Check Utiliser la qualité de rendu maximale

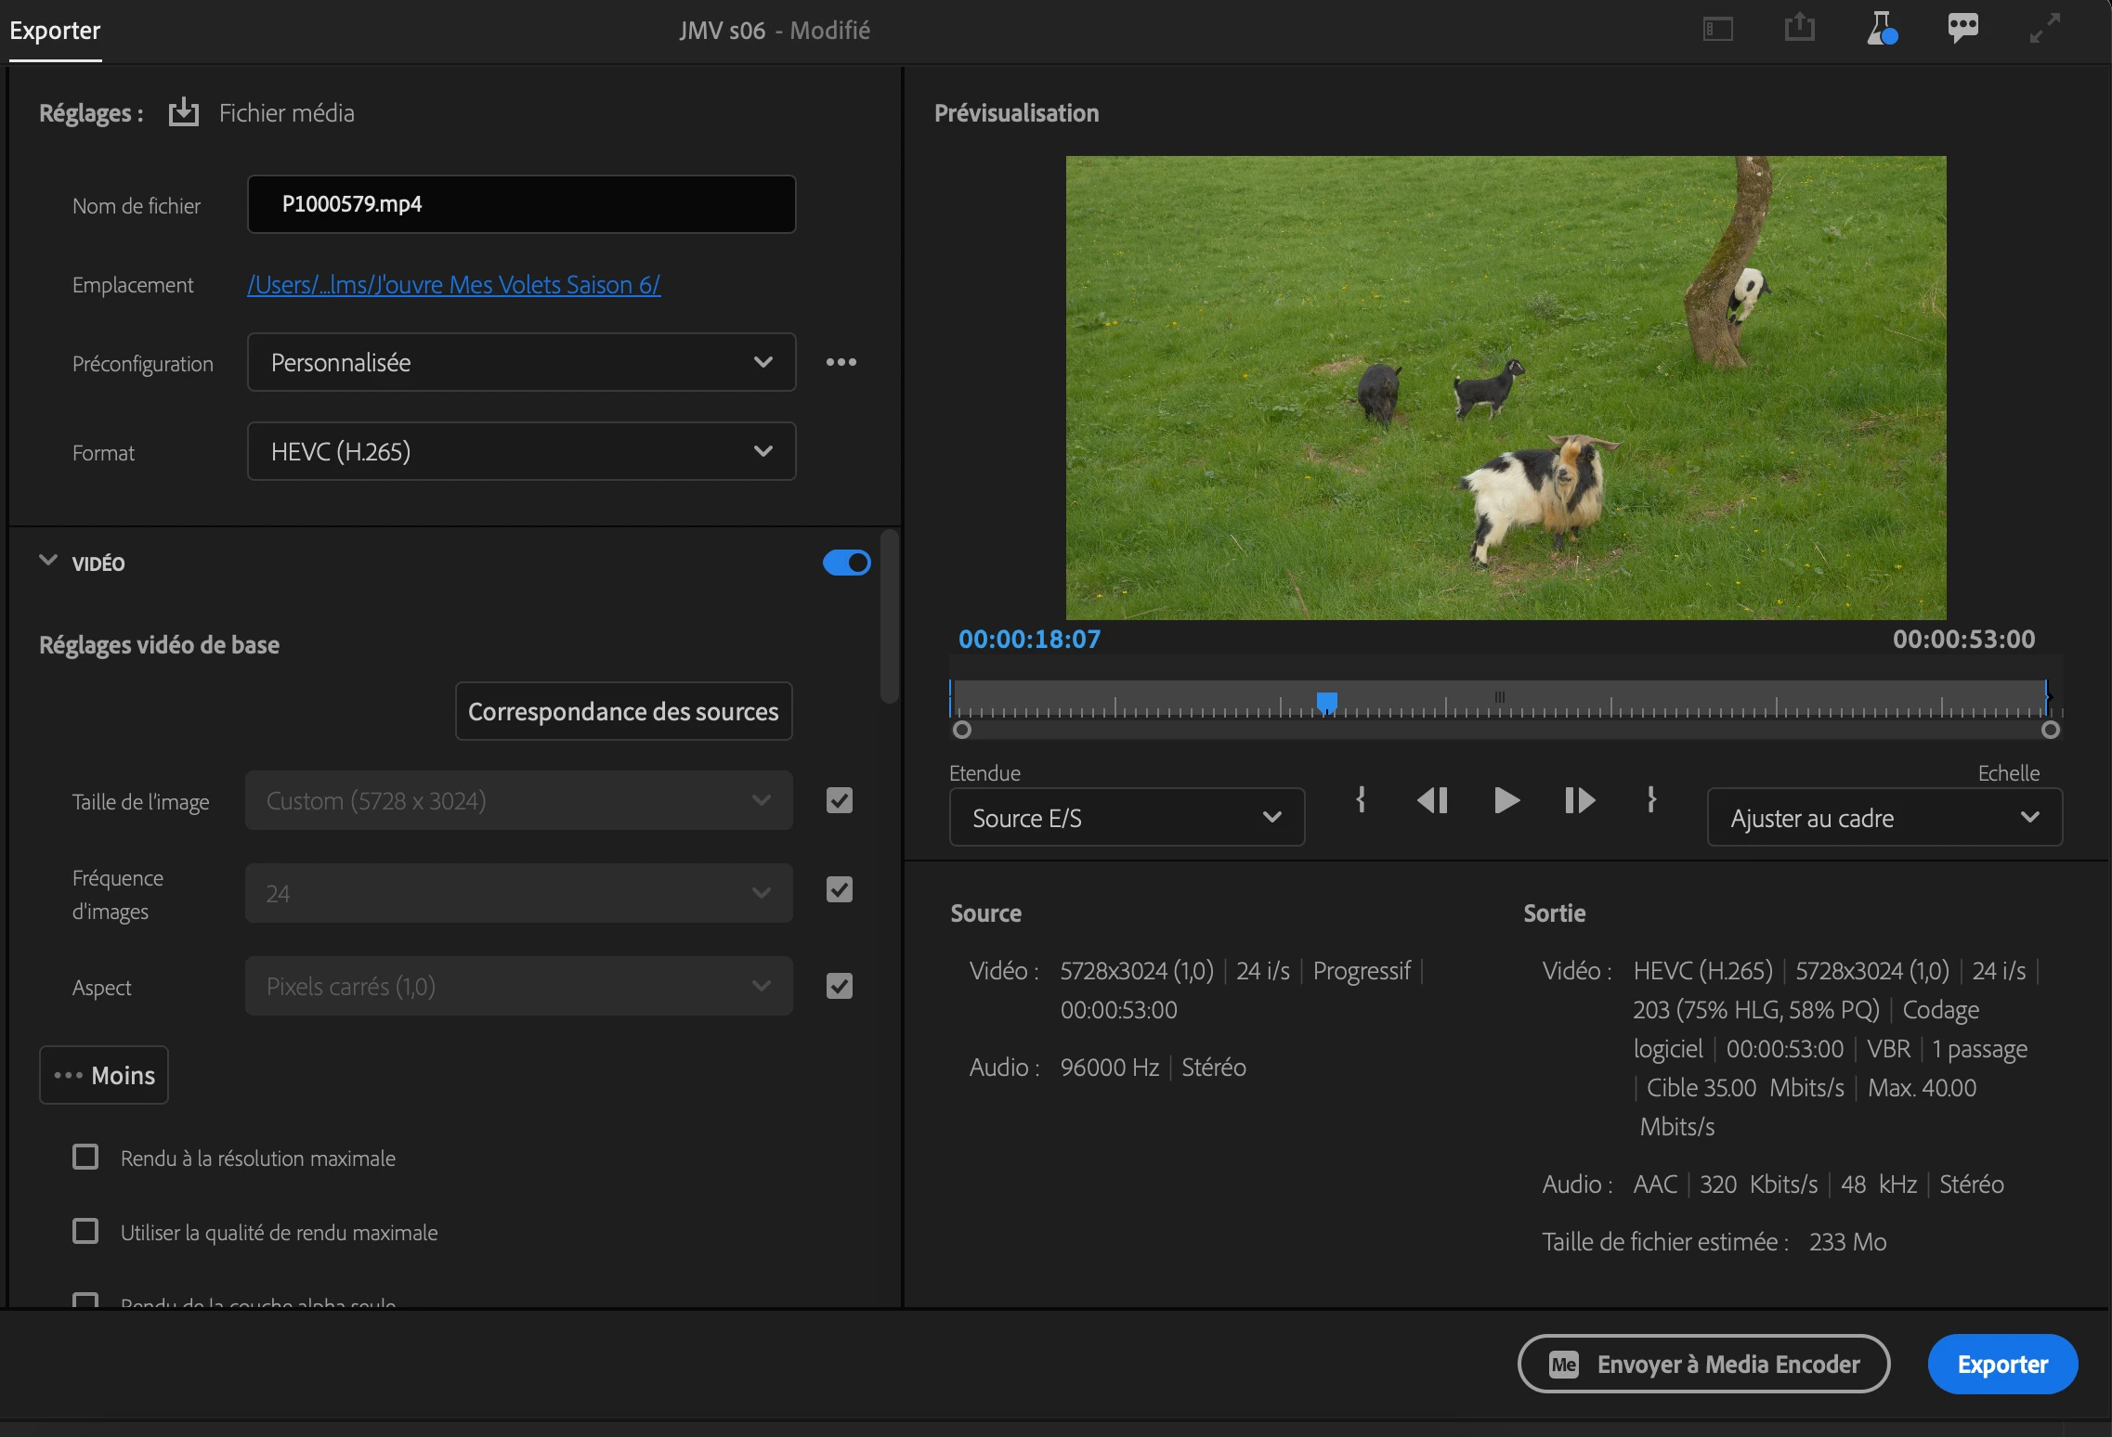click(x=85, y=1231)
